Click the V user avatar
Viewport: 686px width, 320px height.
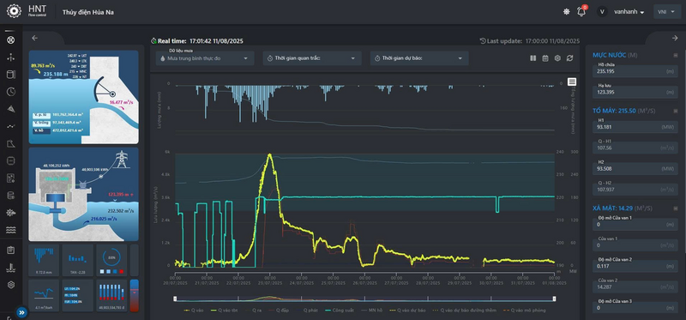(602, 12)
